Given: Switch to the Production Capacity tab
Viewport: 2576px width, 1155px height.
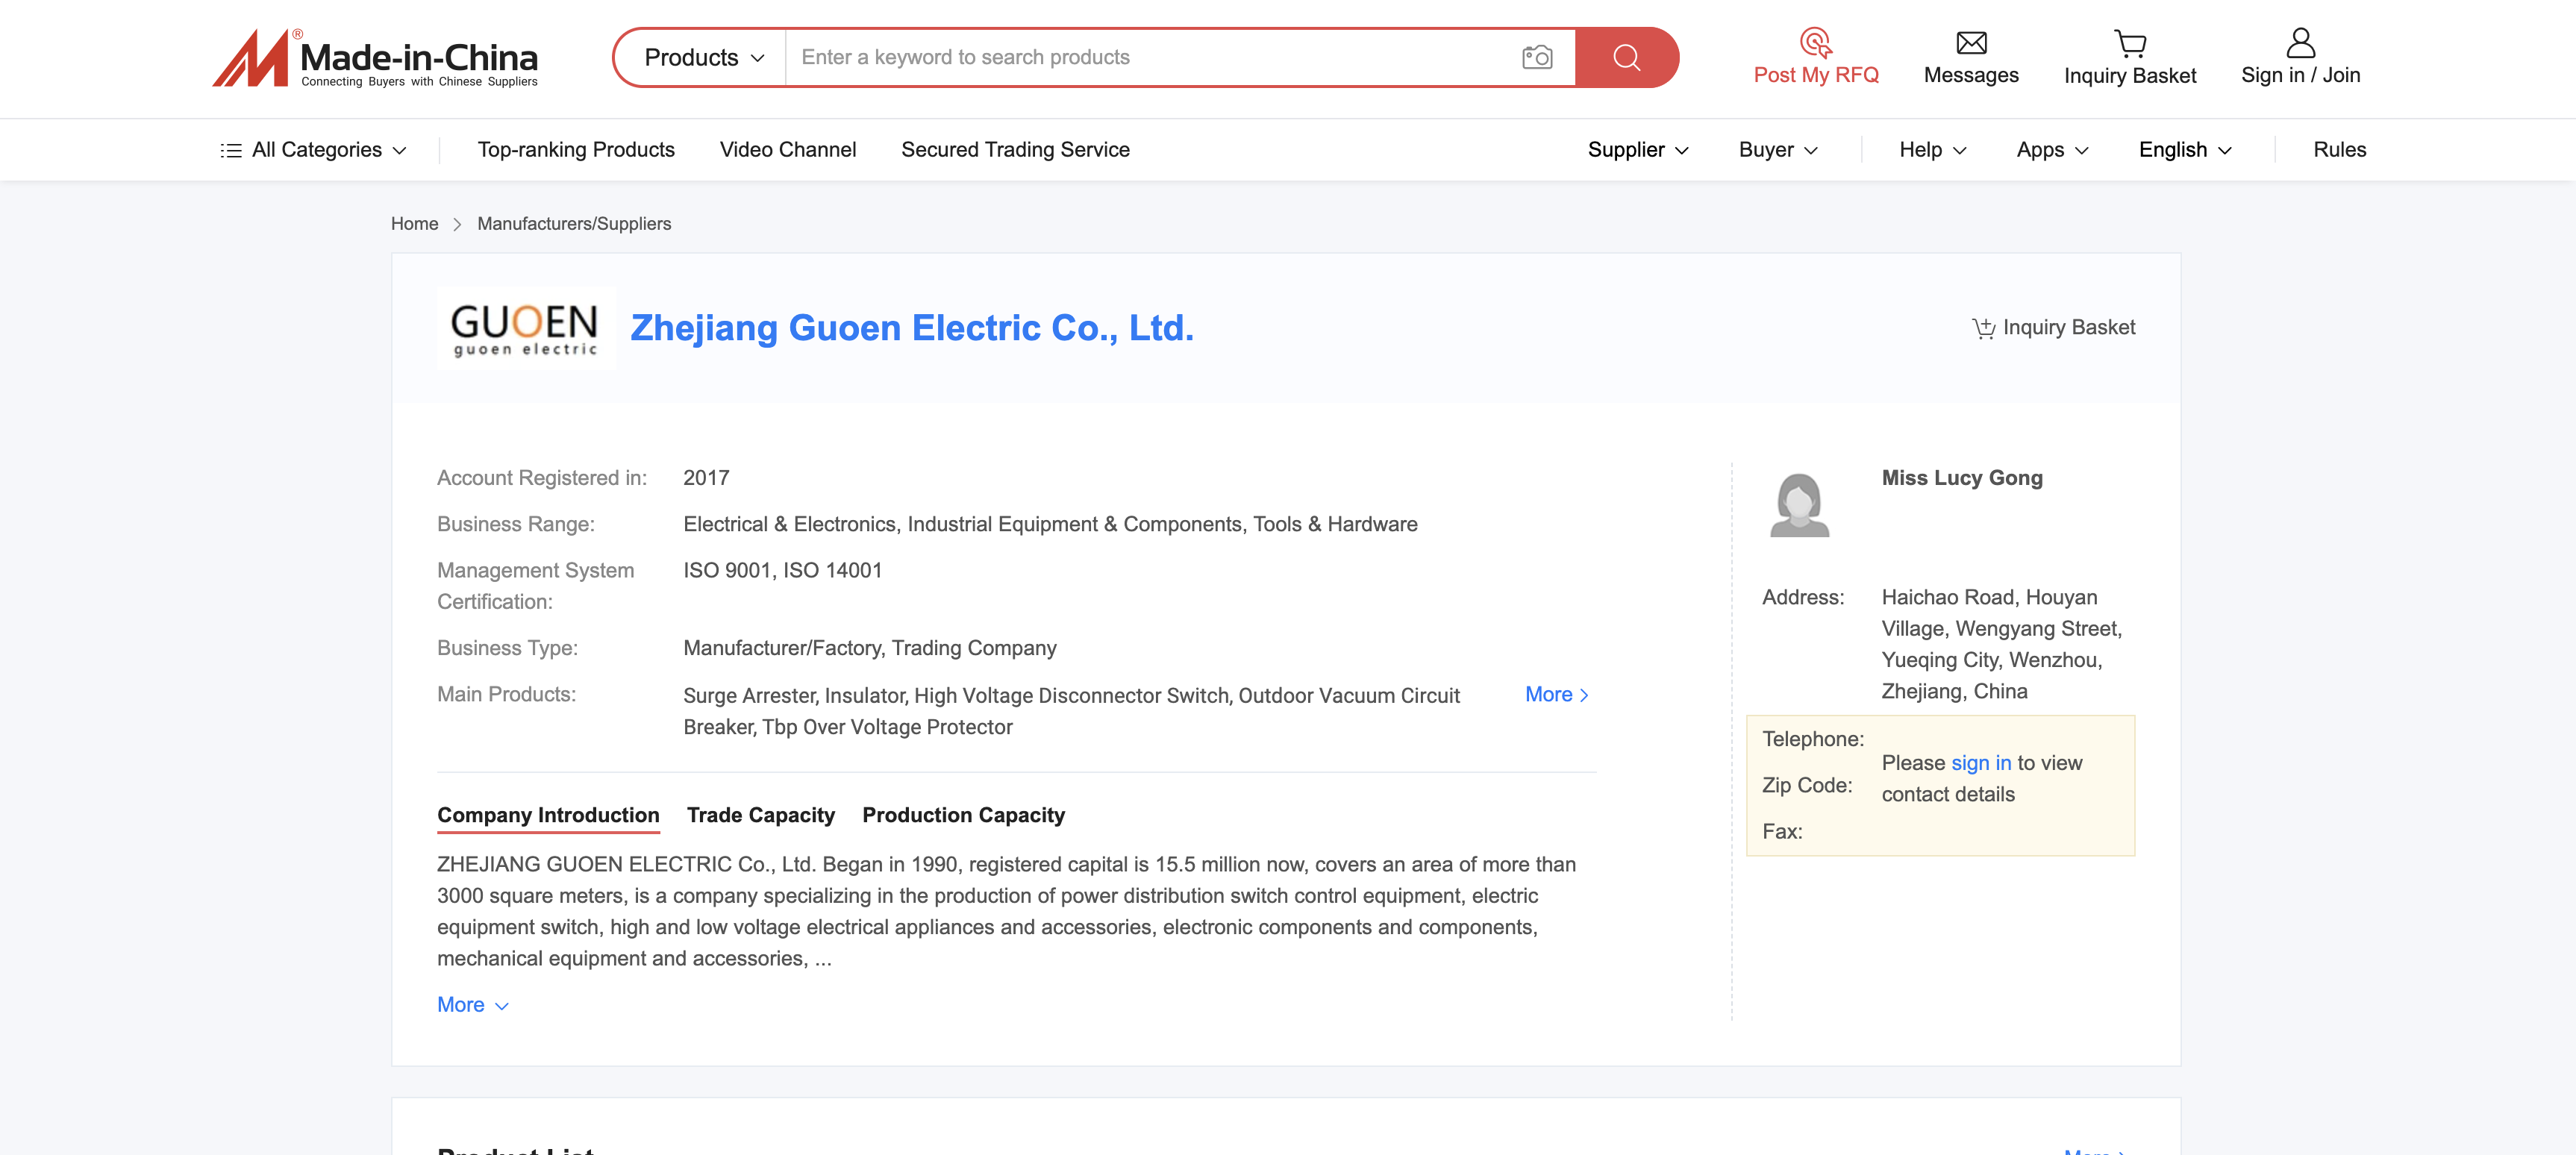Looking at the screenshot, I should (963, 815).
